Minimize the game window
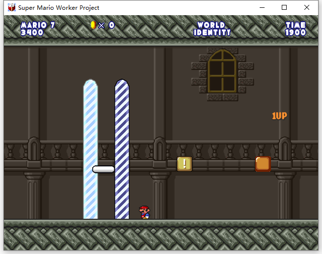Viewport: 322px width, 254px height. pyautogui.click(x=262, y=7)
